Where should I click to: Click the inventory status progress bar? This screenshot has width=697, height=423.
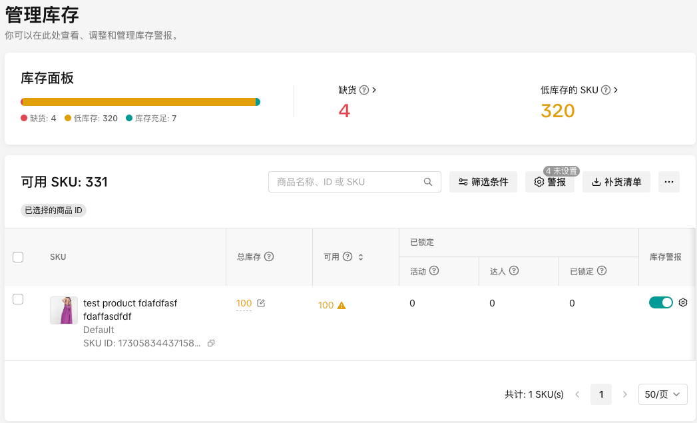[140, 102]
